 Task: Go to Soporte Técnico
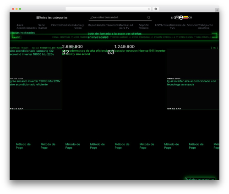click(x=144, y=27)
